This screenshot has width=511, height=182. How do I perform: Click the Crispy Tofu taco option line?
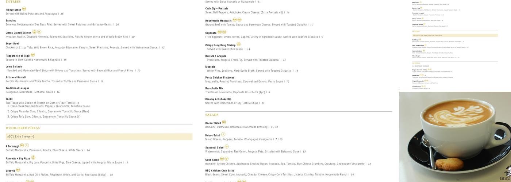(x=44, y=117)
